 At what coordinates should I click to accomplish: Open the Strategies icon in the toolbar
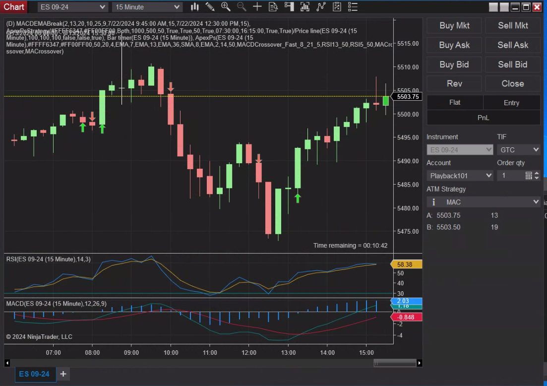(x=320, y=6)
